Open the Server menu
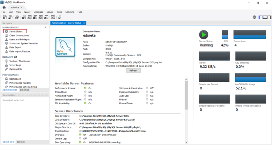Viewport: 272px width, 145px height. (50, 12)
